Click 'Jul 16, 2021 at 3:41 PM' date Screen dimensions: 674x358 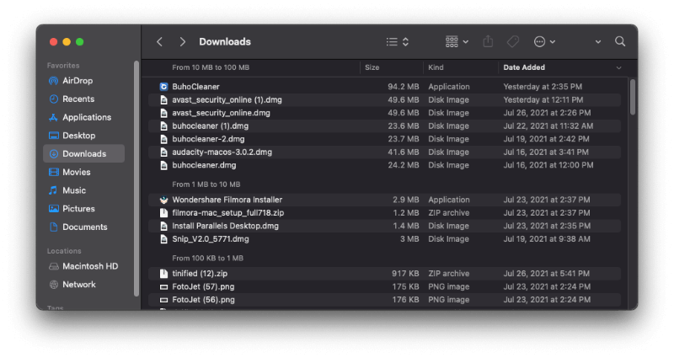tap(546, 152)
